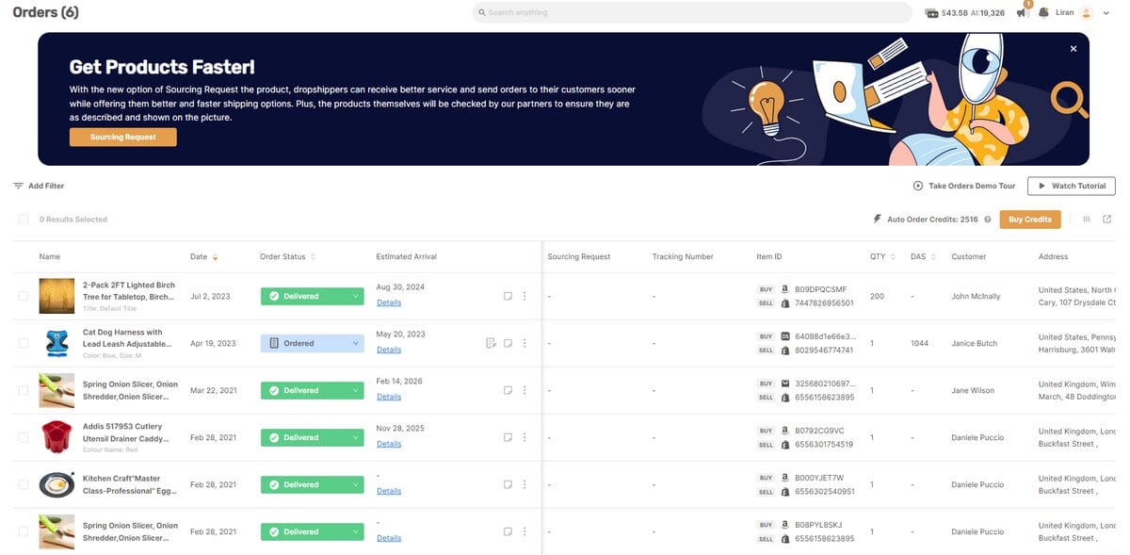The width and height of the screenshot is (1130, 555).
Task: Open the three-dot menu on the first order row
Action: [x=525, y=295]
